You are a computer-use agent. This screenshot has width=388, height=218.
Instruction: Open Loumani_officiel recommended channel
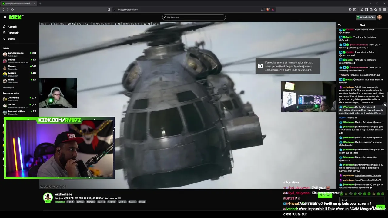pyautogui.click(x=19, y=112)
